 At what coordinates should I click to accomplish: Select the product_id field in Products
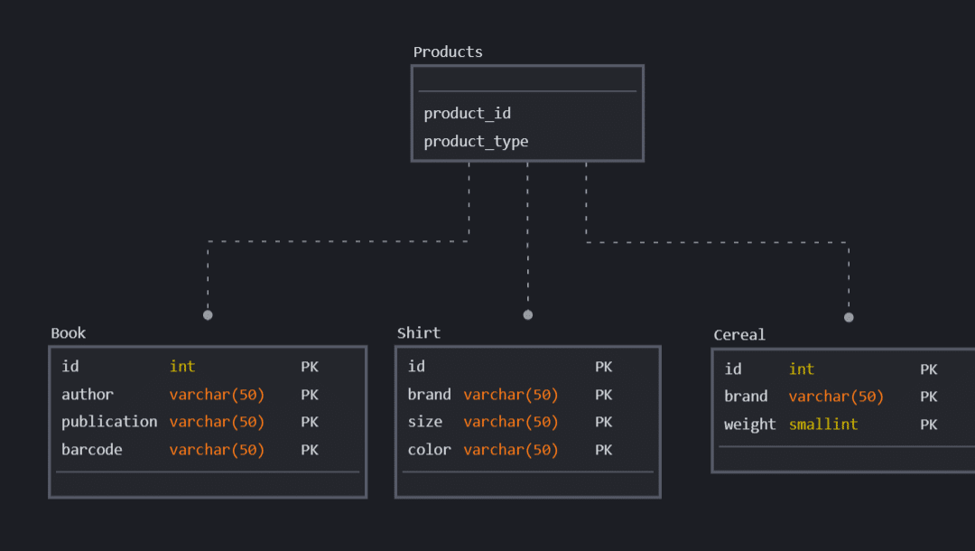click(467, 113)
